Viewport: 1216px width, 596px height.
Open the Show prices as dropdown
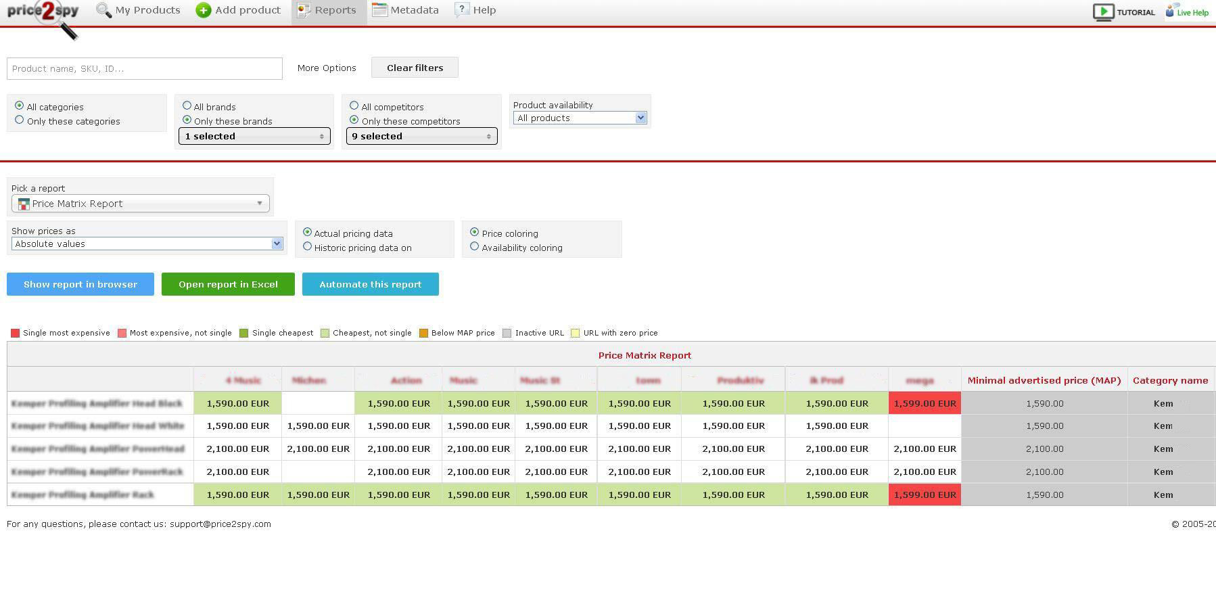click(x=147, y=244)
